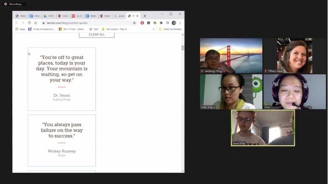Screen dimensions: 328x184
Task: Click the address bar URL
Action: click(67, 23)
